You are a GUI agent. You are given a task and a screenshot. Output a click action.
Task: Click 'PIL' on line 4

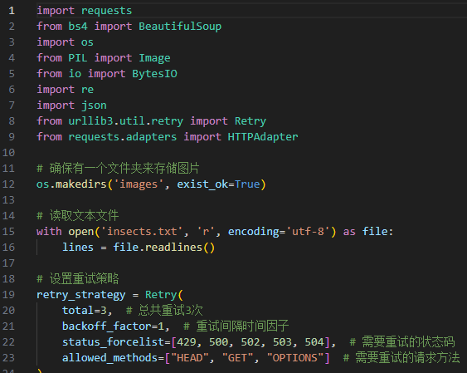tap(78, 58)
